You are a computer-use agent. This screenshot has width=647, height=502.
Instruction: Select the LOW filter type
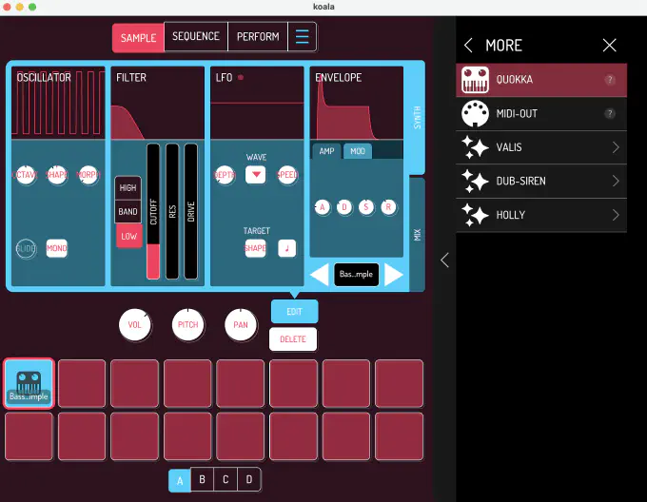pos(128,236)
